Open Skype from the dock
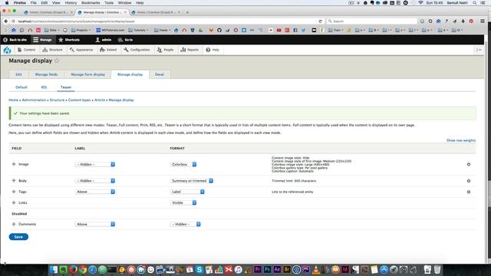 click(x=199, y=269)
